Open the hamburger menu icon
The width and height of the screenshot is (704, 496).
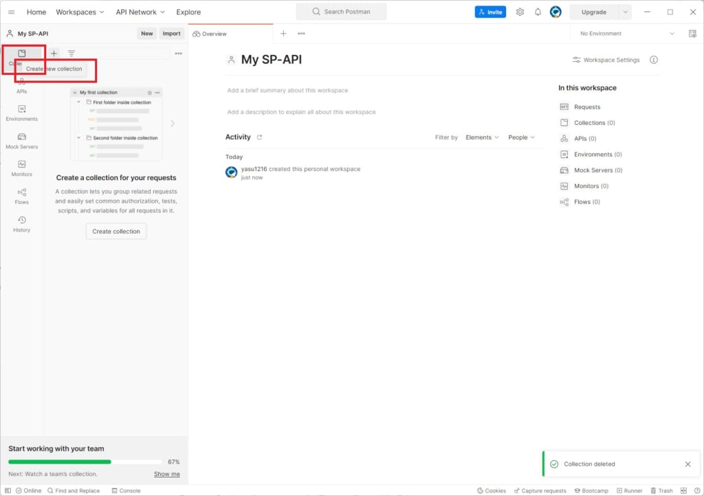point(12,12)
